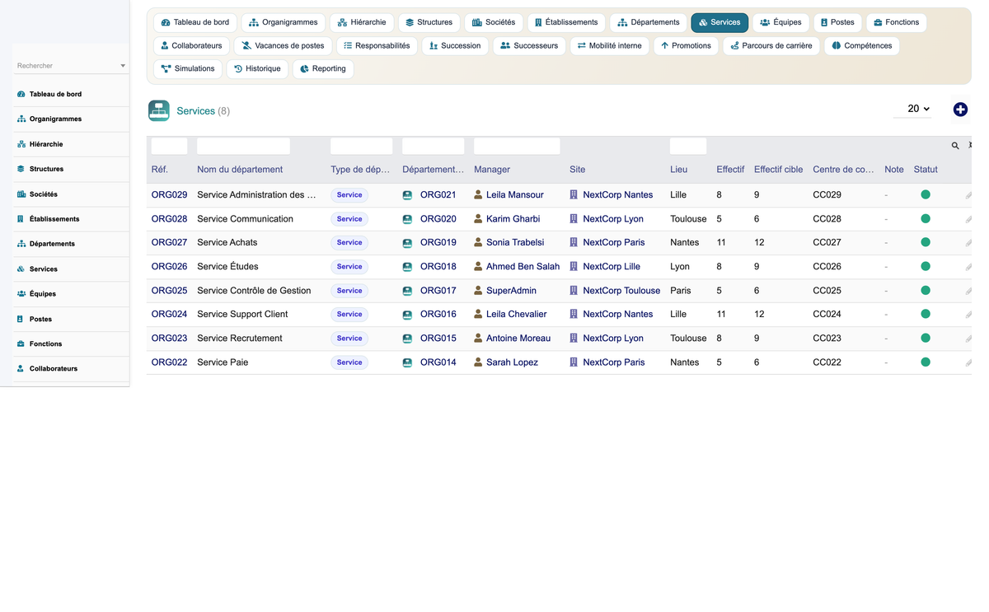
Task: Click the Nom du département filter field
Action: (243, 146)
